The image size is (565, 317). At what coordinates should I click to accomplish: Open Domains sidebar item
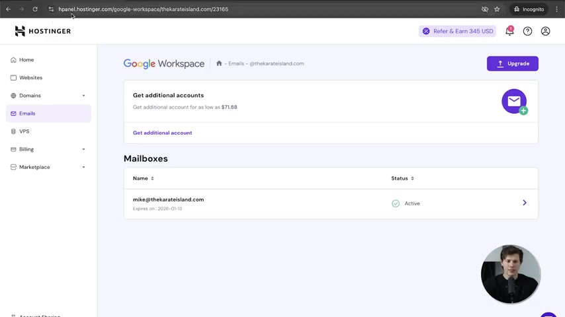click(30, 96)
